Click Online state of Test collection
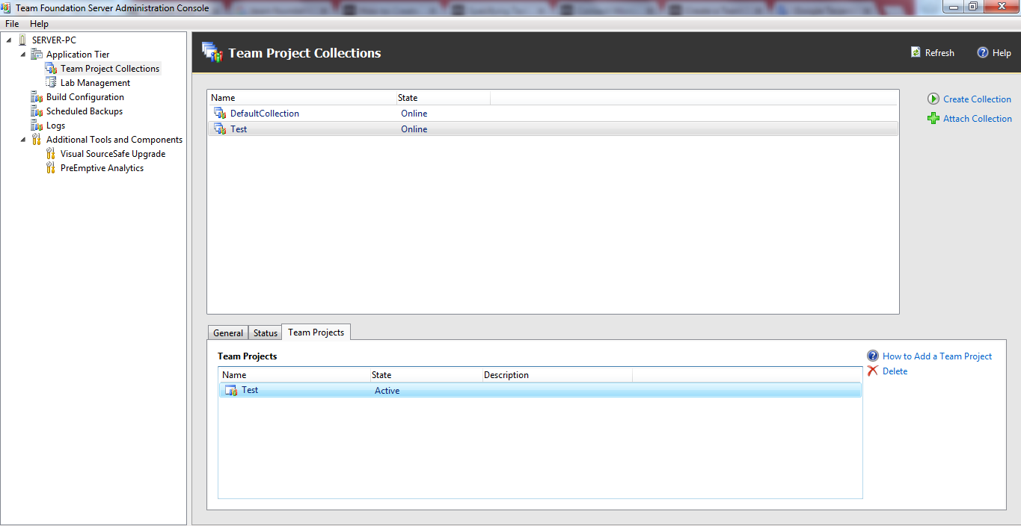The height and width of the screenshot is (526, 1021). pos(414,129)
